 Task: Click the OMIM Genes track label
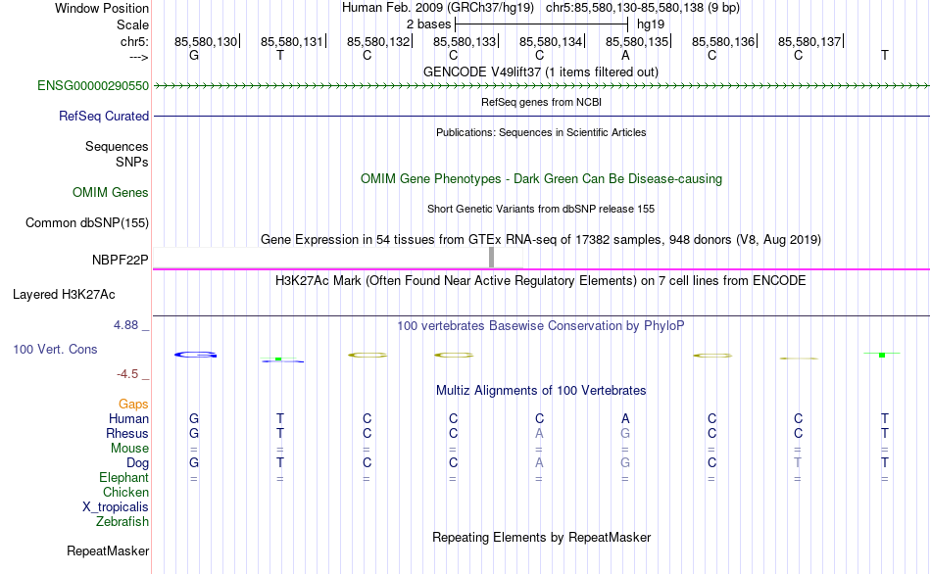[x=111, y=193]
